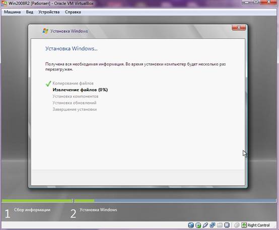The width and height of the screenshot is (279, 230).
Task: Click the mouse integration status icon
Action: pyautogui.click(x=237, y=225)
